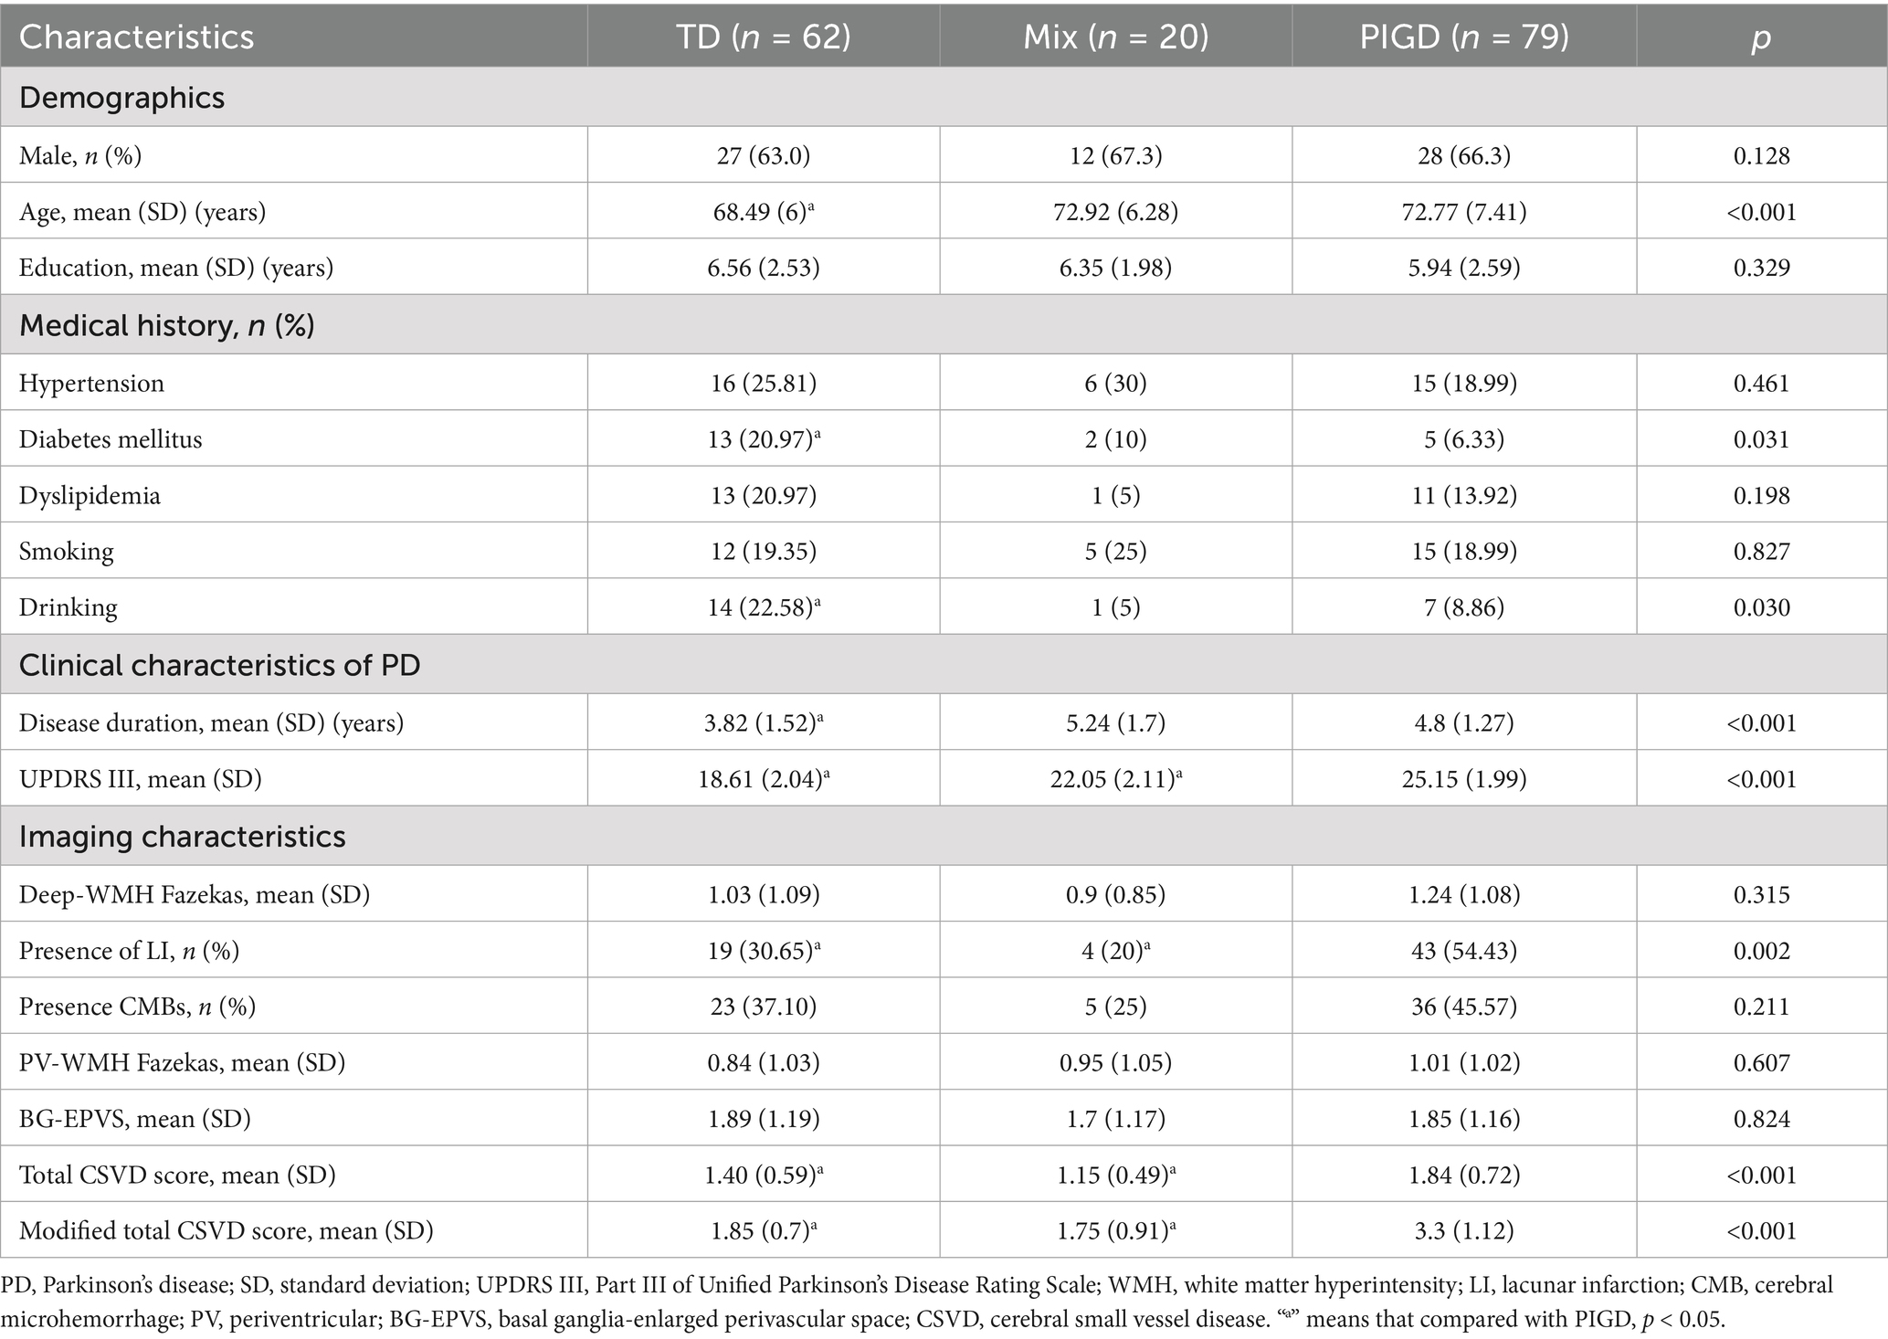This screenshot has width=1888, height=1339.
Task: Select the Demographics section row
Action: click(121, 98)
